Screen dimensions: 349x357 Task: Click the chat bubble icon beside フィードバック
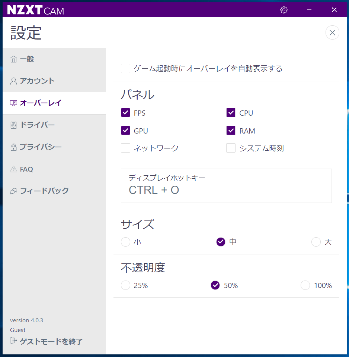13,191
